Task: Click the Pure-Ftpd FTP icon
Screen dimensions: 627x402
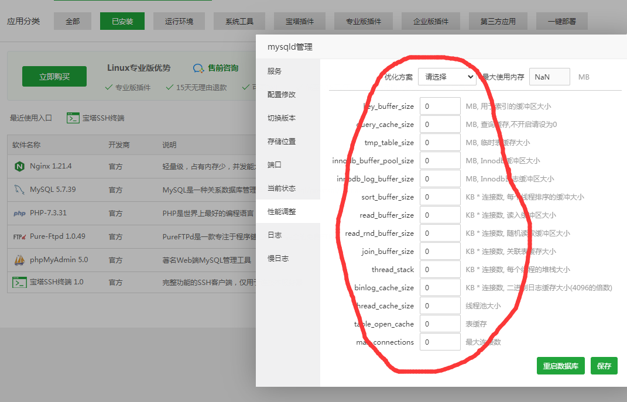Action: pyautogui.click(x=19, y=236)
